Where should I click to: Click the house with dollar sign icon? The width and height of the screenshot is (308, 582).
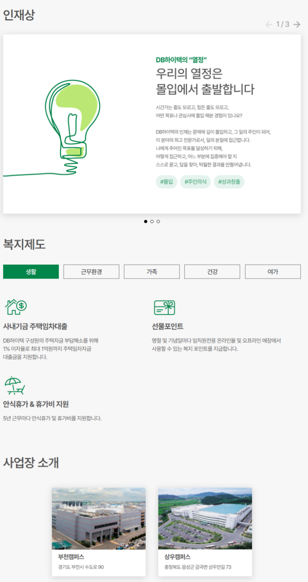[15, 307]
